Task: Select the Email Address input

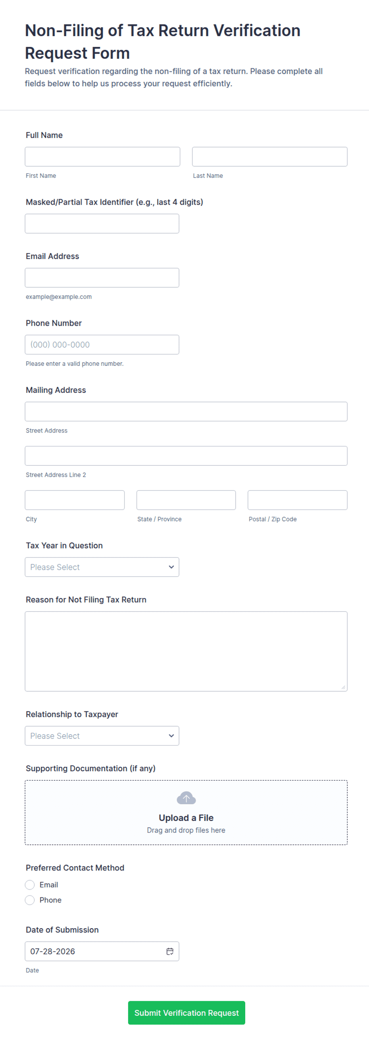Action: click(x=102, y=278)
